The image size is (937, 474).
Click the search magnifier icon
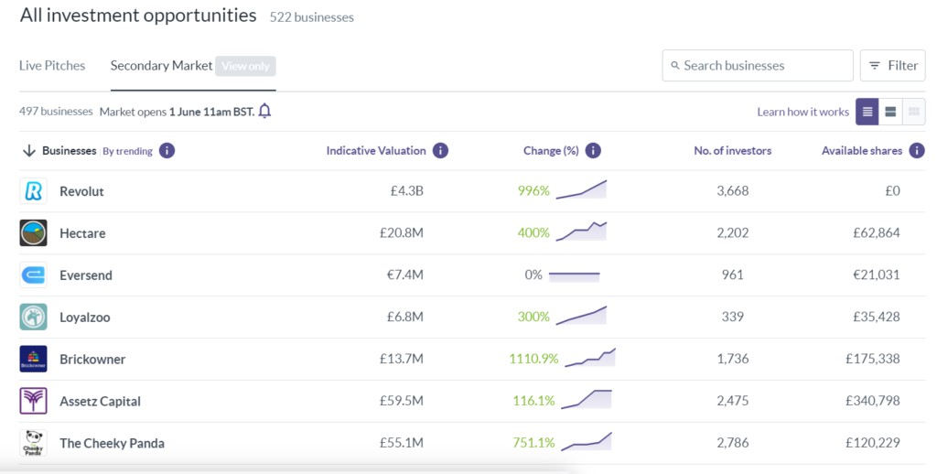point(675,66)
